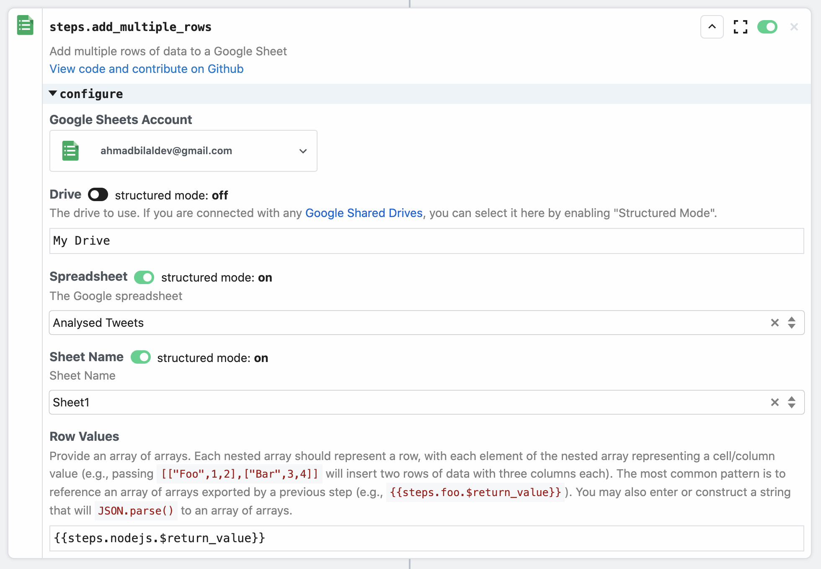Click the Google Sheets step icon
821x569 pixels.
(x=25, y=25)
